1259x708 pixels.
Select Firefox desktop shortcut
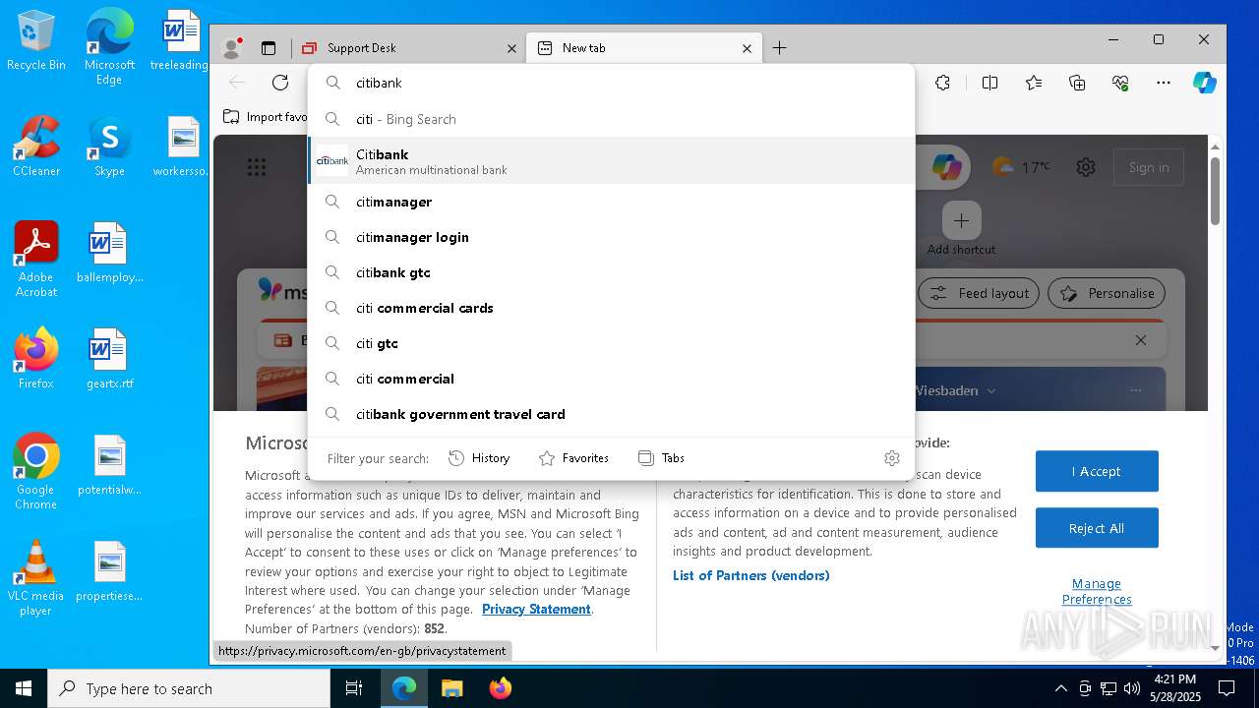point(35,358)
